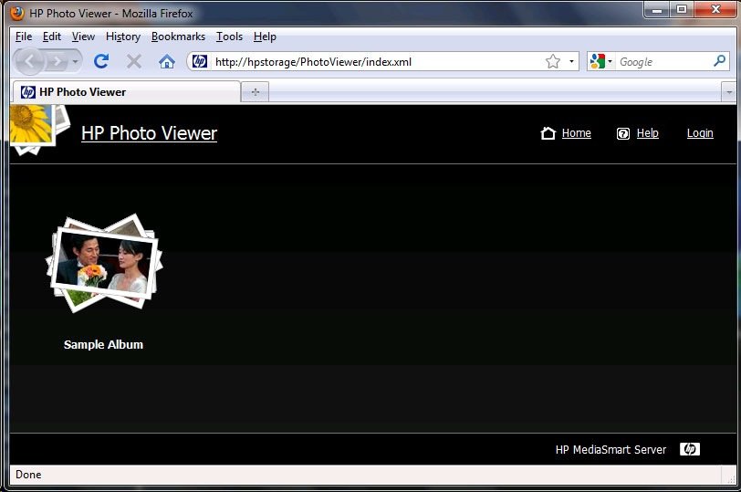Open the browser Home page icon

pos(166,61)
